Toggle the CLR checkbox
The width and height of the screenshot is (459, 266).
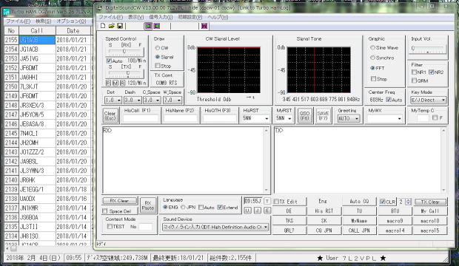(382, 202)
